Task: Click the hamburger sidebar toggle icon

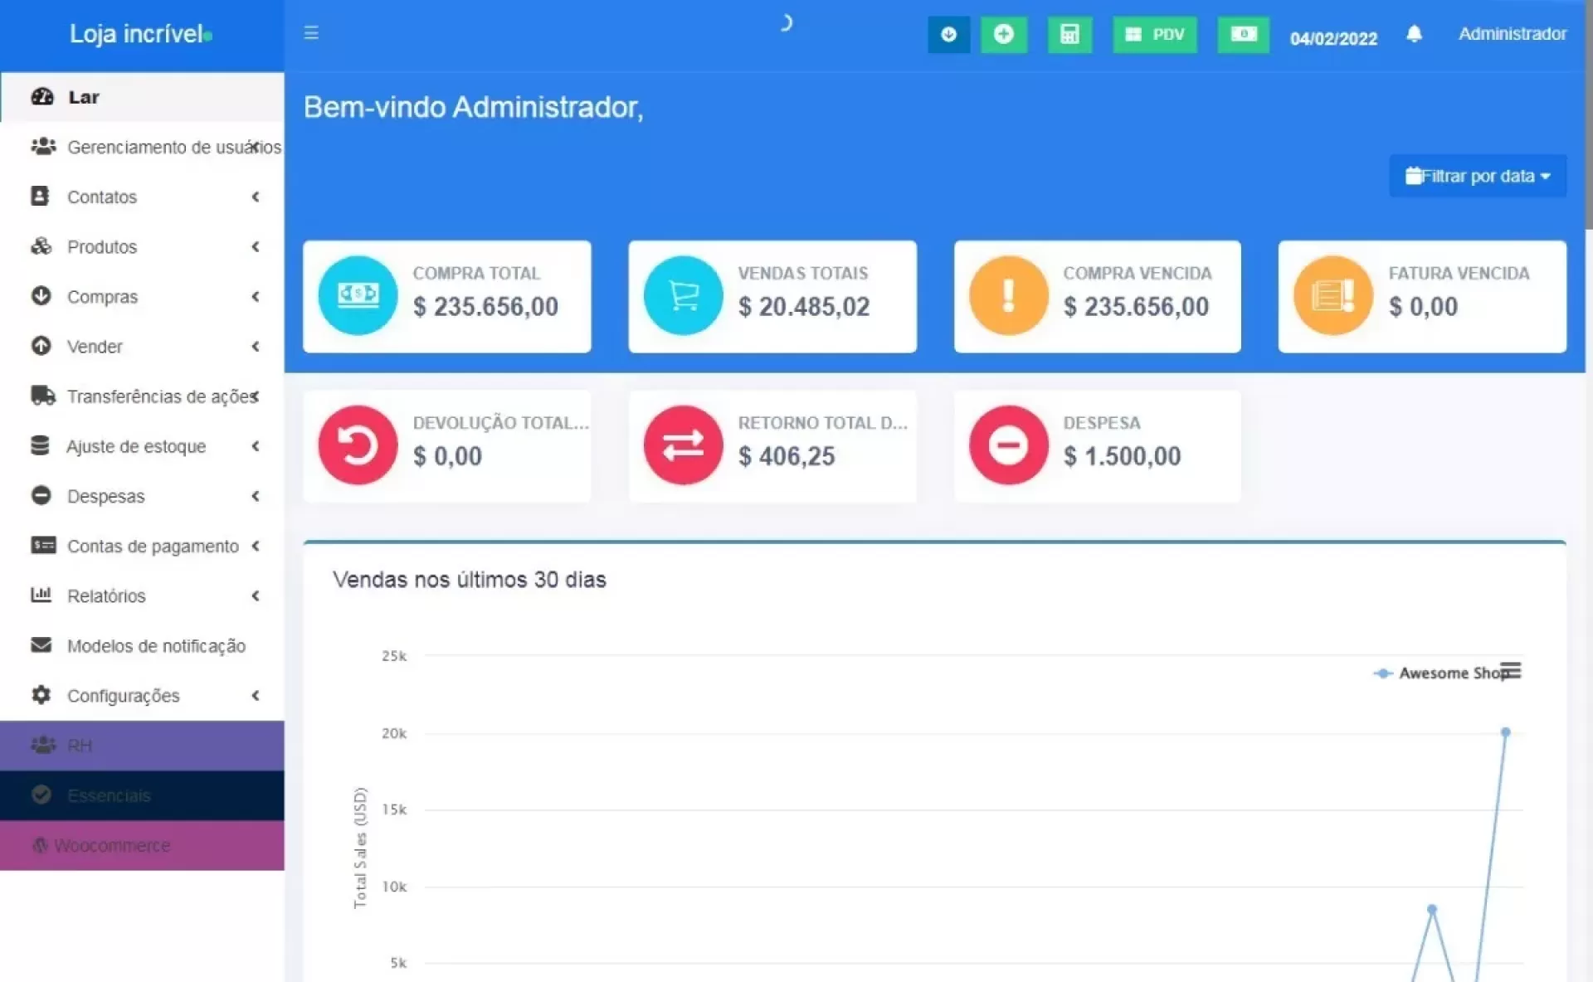Action: (x=311, y=33)
